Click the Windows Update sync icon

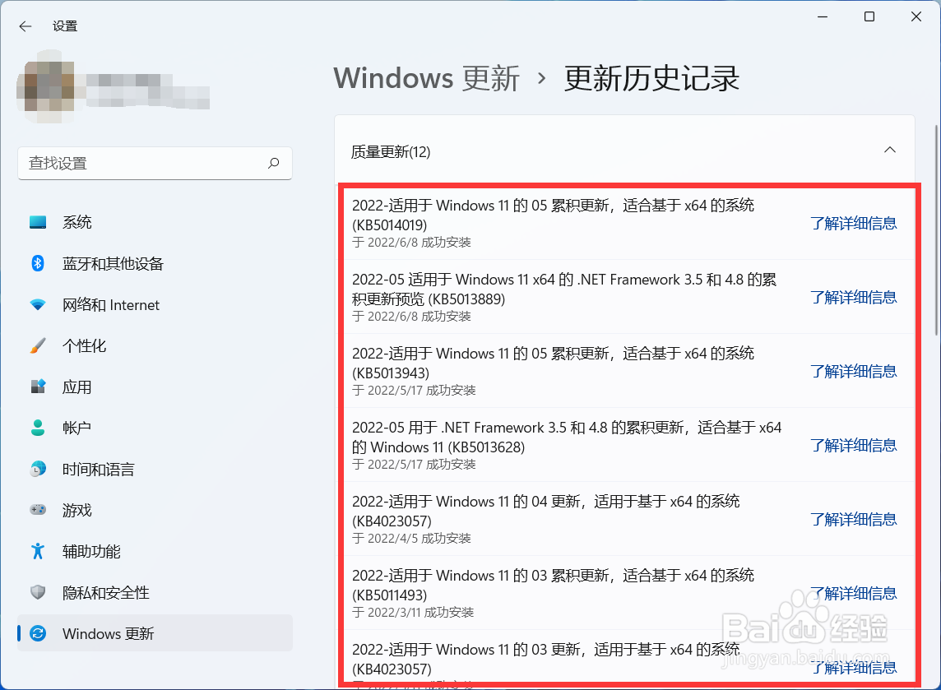38,633
